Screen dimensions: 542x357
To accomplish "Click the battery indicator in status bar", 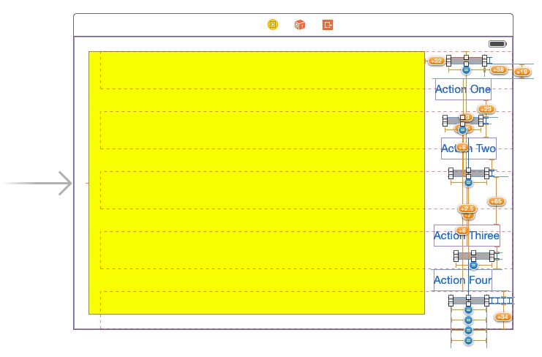I will [497, 44].
